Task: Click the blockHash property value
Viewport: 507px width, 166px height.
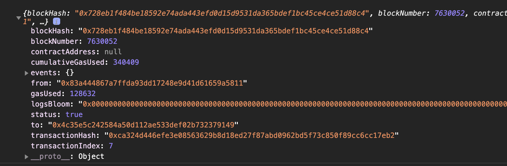Action: (225, 31)
